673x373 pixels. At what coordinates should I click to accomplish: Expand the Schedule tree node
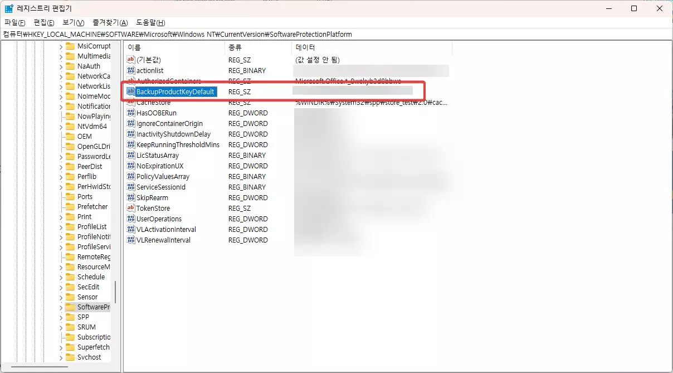coord(61,277)
